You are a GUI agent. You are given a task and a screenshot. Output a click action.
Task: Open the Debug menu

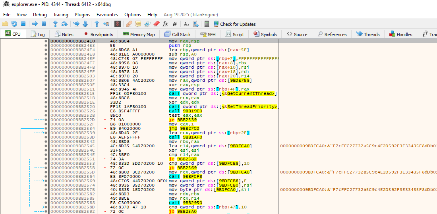(40, 14)
